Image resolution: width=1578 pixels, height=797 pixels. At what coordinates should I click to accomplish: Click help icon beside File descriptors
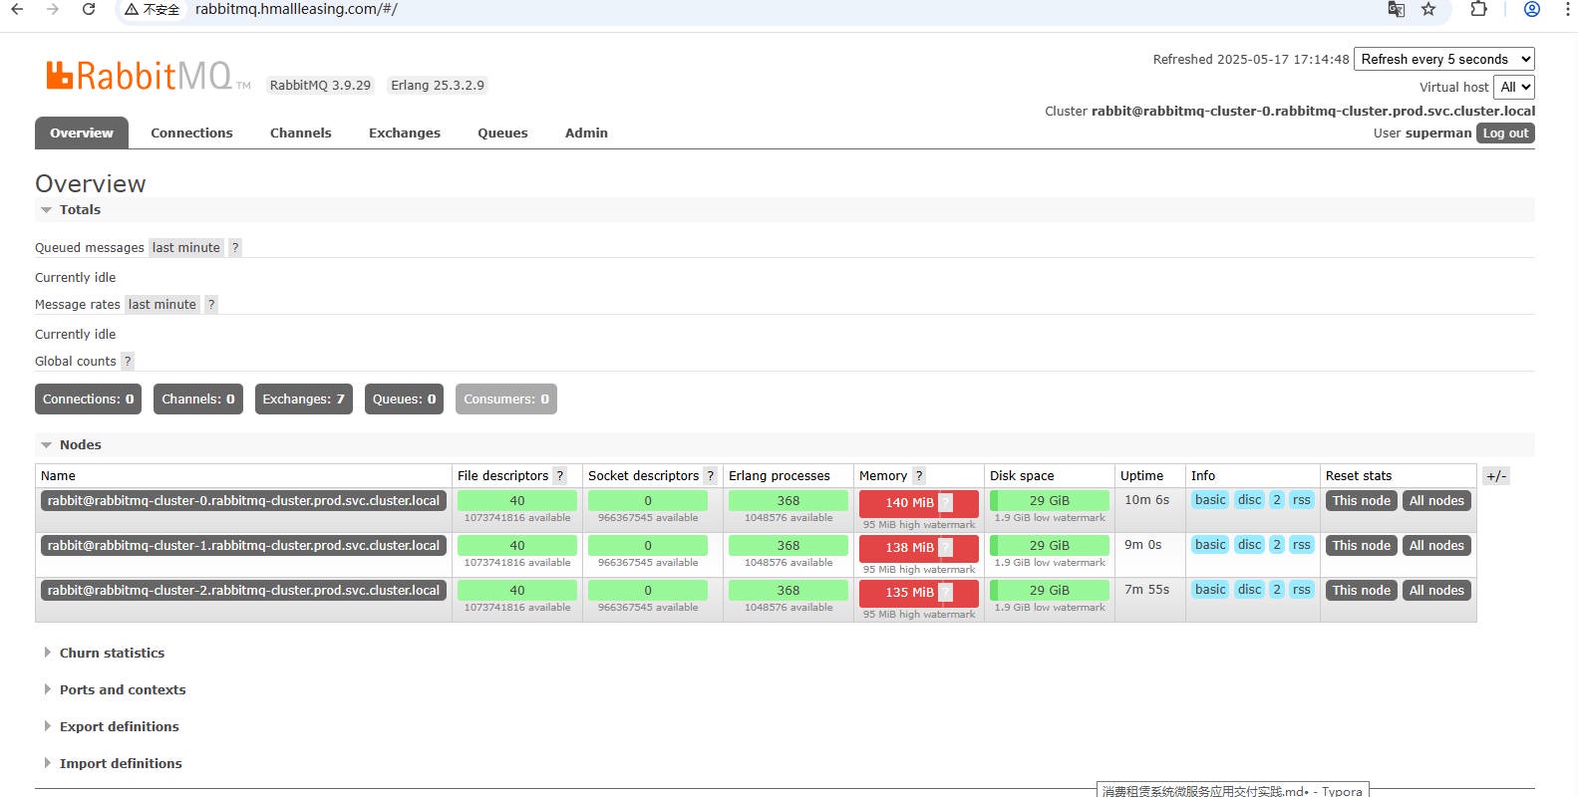pyautogui.click(x=560, y=476)
